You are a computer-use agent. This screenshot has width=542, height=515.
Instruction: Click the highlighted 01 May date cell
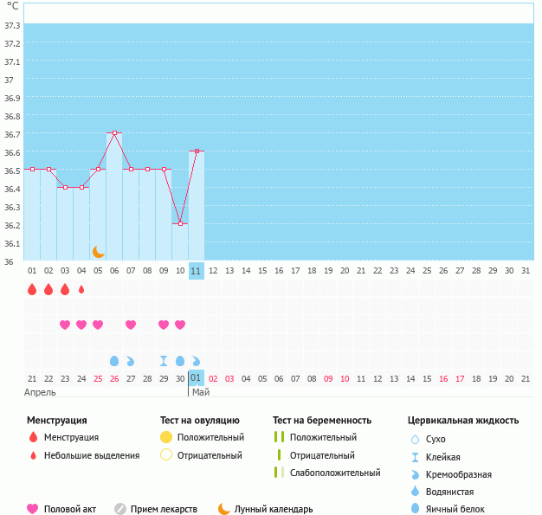point(197,378)
